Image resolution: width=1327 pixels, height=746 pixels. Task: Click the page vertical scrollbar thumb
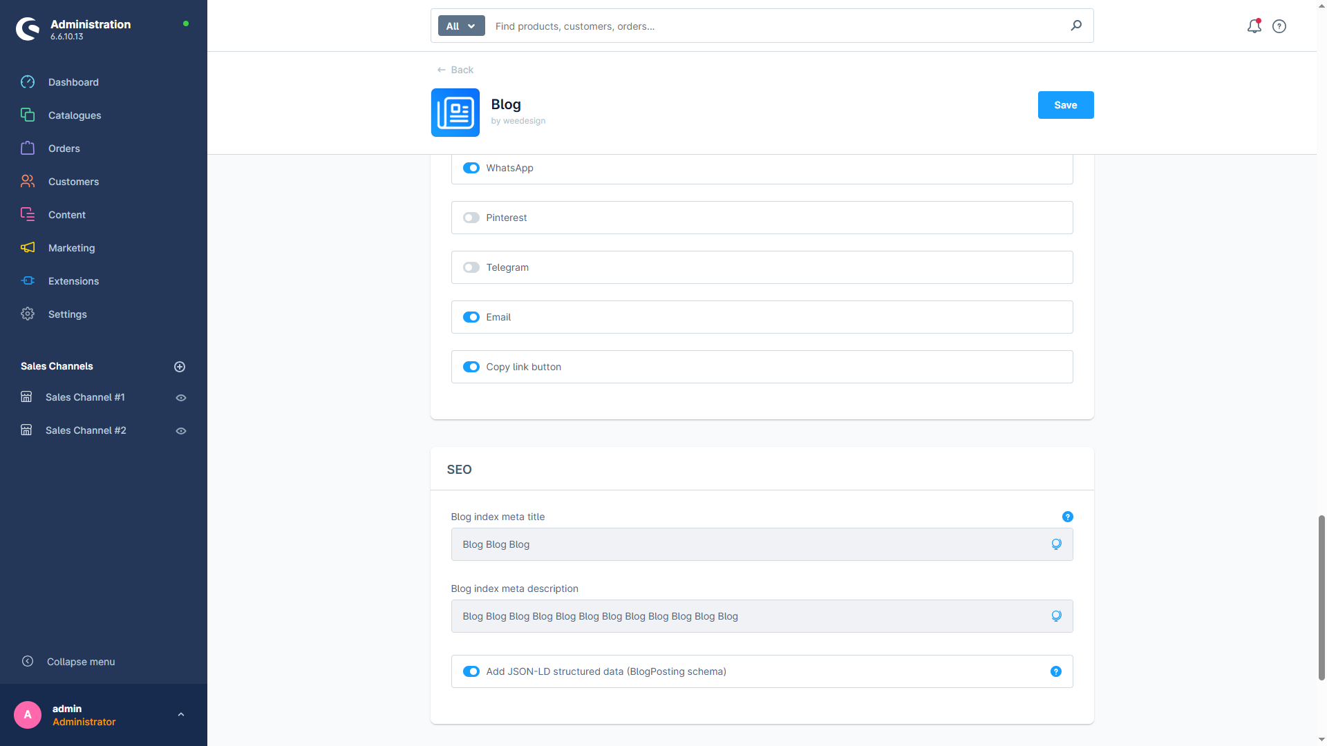click(1321, 597)
